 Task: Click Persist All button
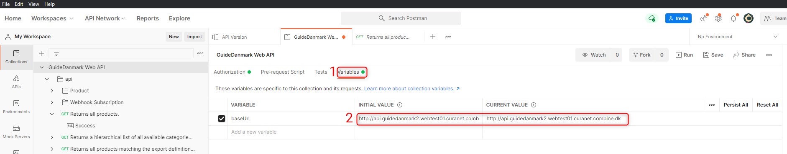(x=736, y=105)
